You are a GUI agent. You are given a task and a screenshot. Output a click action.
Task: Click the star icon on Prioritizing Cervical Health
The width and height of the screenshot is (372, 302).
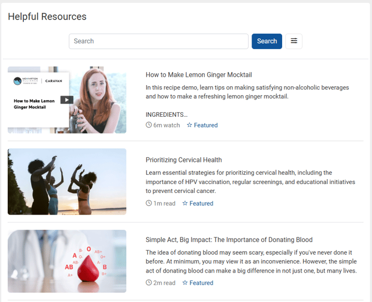pos(185,204)
